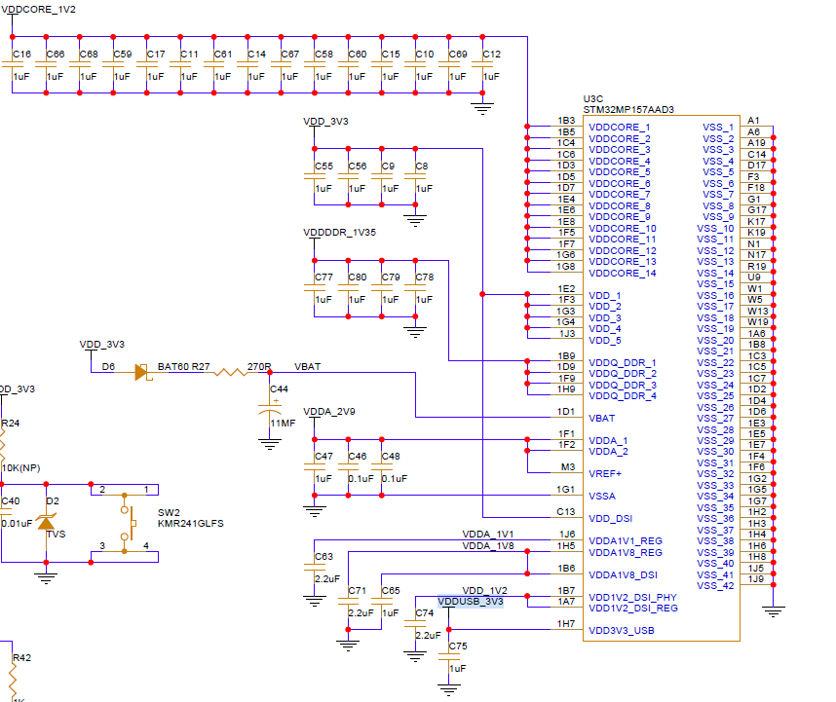Select capacitor C16 symbol
Screen dimensions: 836x702
(13, 64)
